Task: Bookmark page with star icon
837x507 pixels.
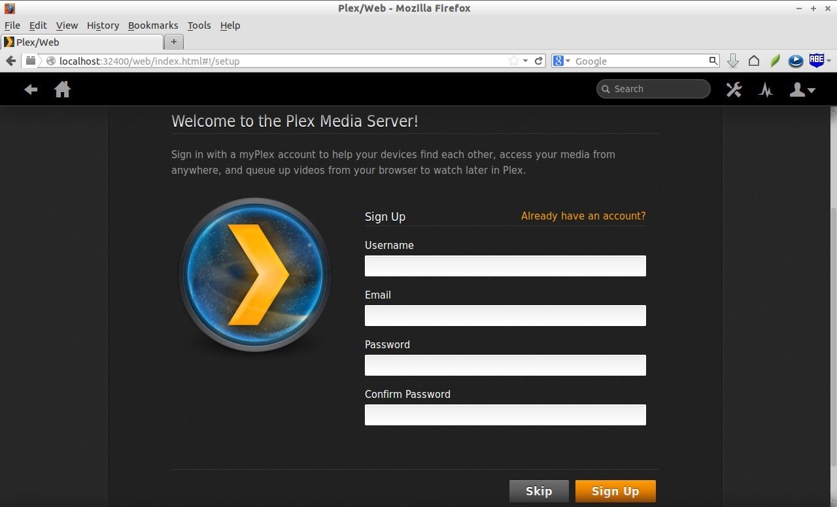Action: 513,61
